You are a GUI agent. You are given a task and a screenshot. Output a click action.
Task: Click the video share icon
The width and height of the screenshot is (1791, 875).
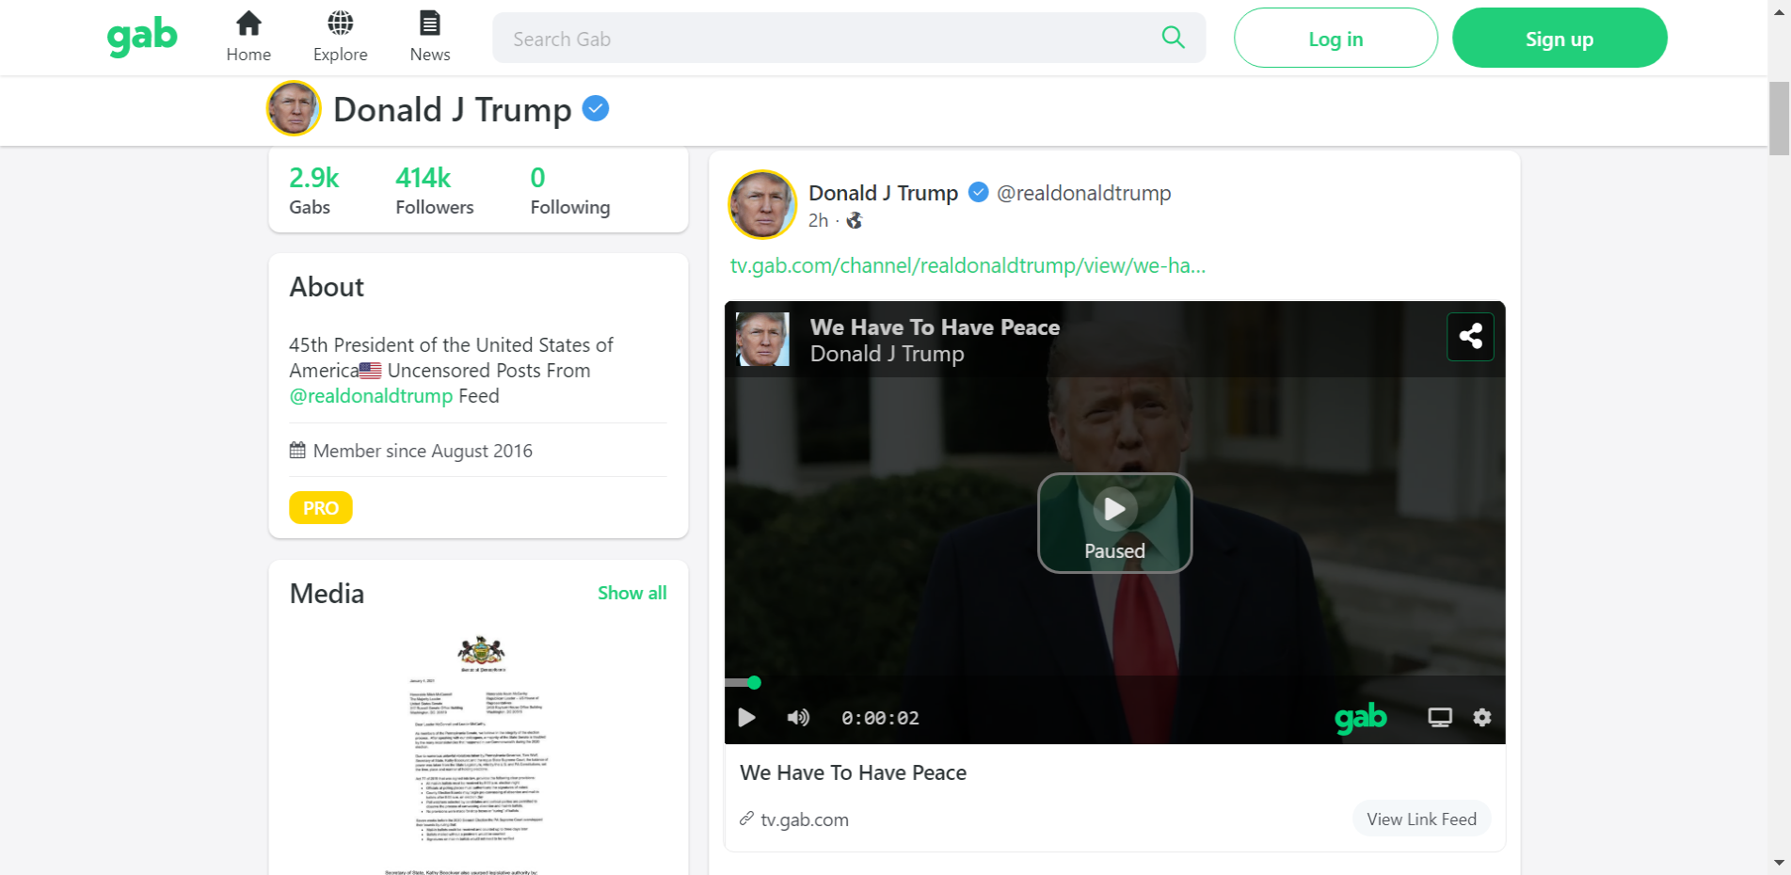(x=1470, y=337)
